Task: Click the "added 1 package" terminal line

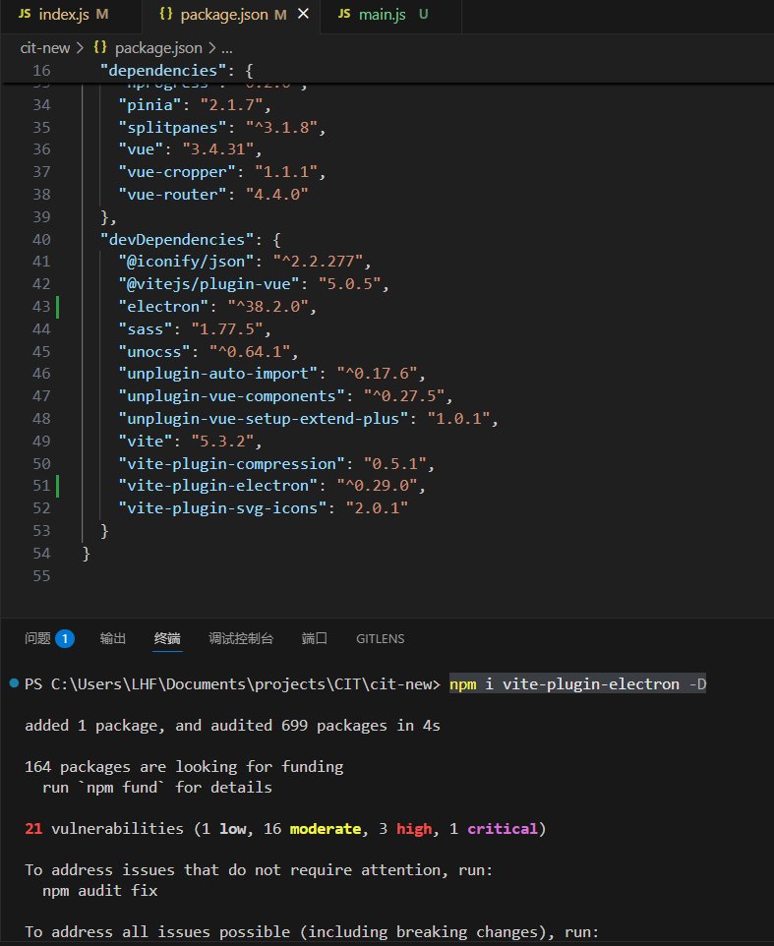Action: pyautogui.click(x=232, y=726)
